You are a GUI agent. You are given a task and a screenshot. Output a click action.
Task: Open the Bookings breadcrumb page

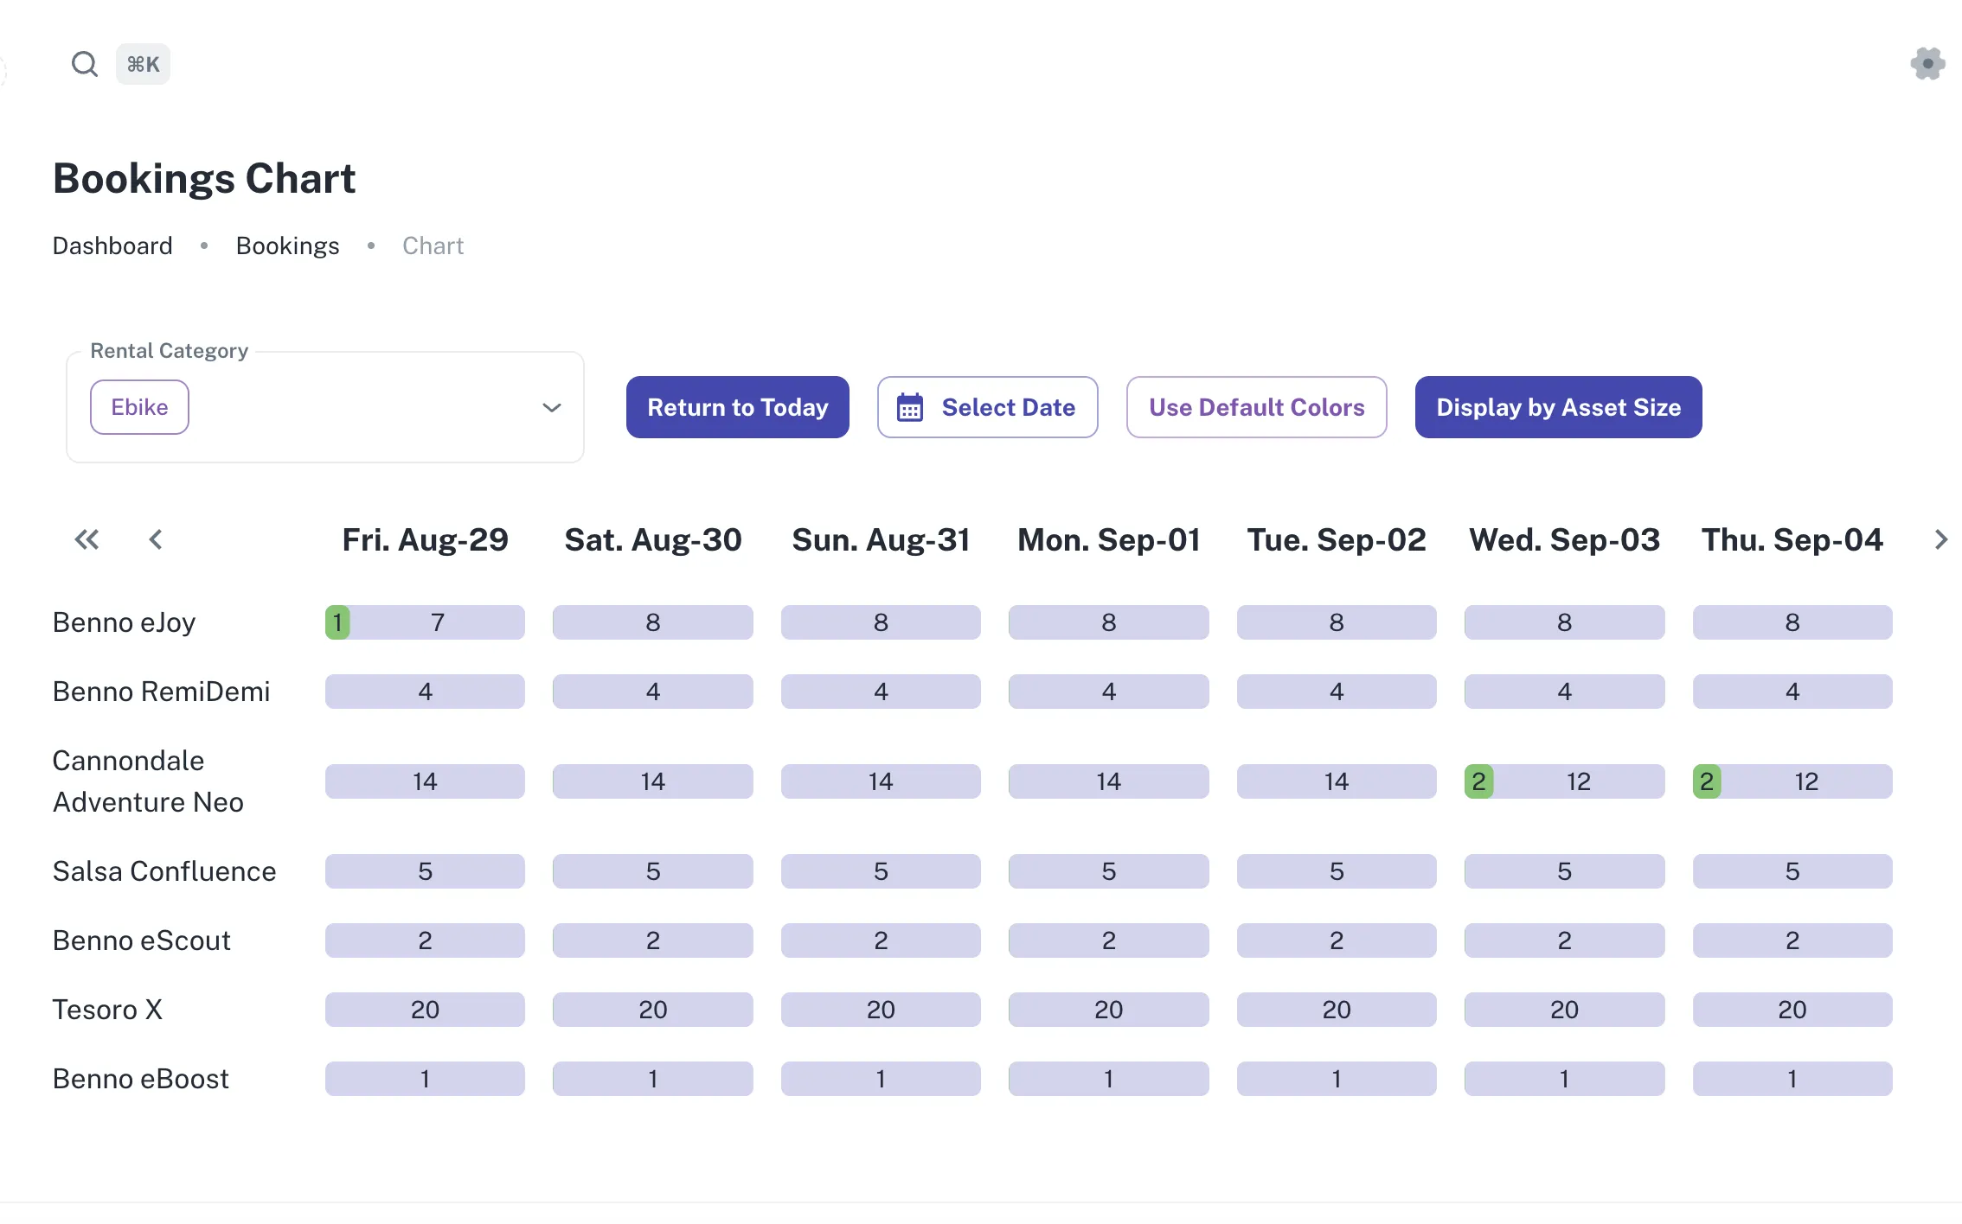[288, 245]
